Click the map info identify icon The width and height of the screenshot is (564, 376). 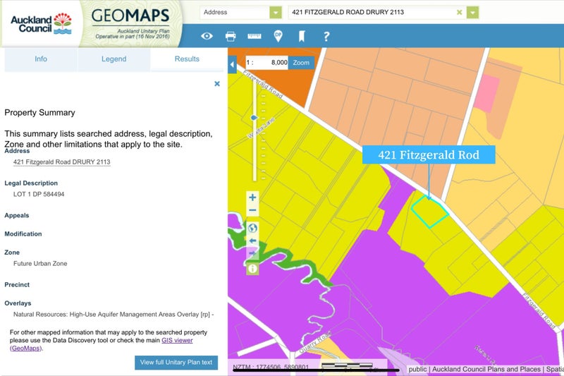click(x=252, y=268)
